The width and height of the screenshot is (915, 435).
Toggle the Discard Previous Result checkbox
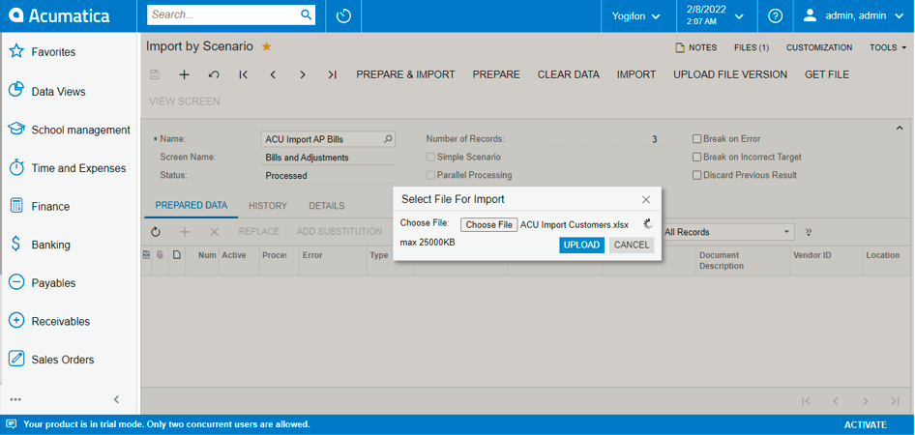[696, 175]
